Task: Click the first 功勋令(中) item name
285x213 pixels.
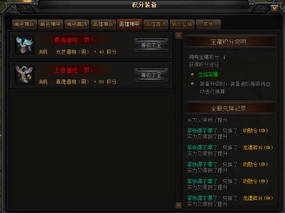Action: (256, 131)
